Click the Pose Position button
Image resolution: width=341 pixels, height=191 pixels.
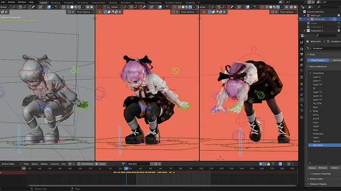click(x=318, y=60)
